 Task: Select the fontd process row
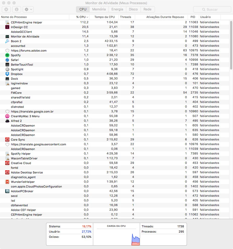pos(115,168)
